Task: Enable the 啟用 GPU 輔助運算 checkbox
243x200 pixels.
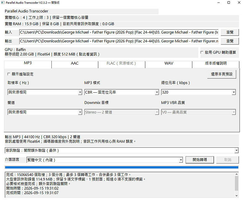Action: pos(202,52)
